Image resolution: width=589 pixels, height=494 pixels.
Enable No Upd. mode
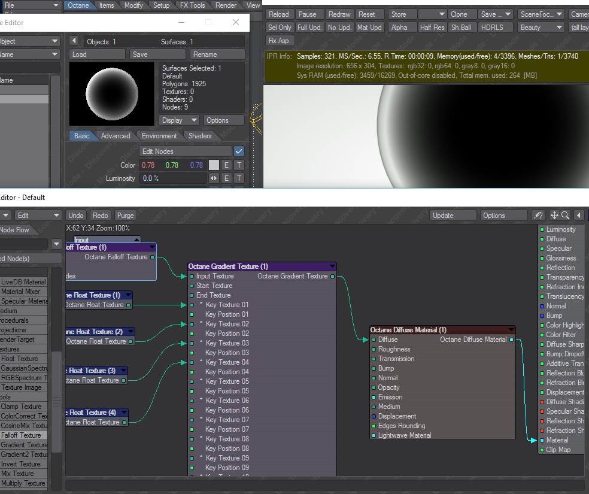click(x=339, y=28)
